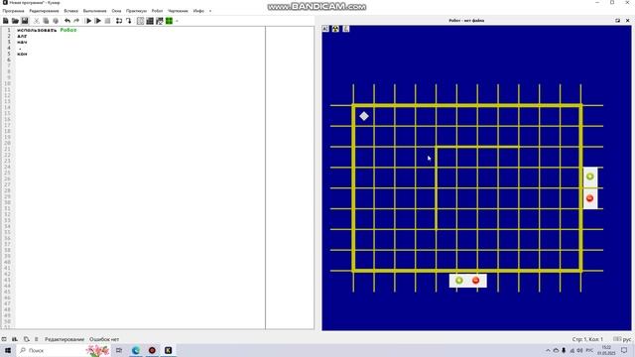The image size is (635, 357).
Task: Expand the menu bar overflow arrow
Action: pyautogui.click(x=210, y=11)
